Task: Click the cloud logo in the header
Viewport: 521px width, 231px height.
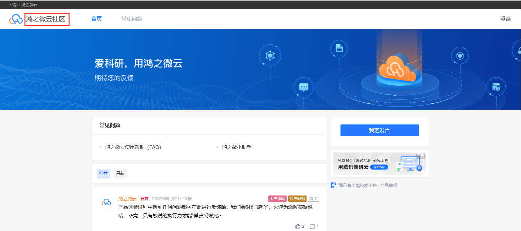Action: click(x=16, y=19)
